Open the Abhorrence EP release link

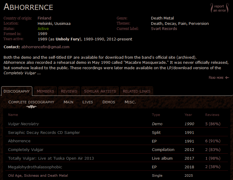click(19, 141)
